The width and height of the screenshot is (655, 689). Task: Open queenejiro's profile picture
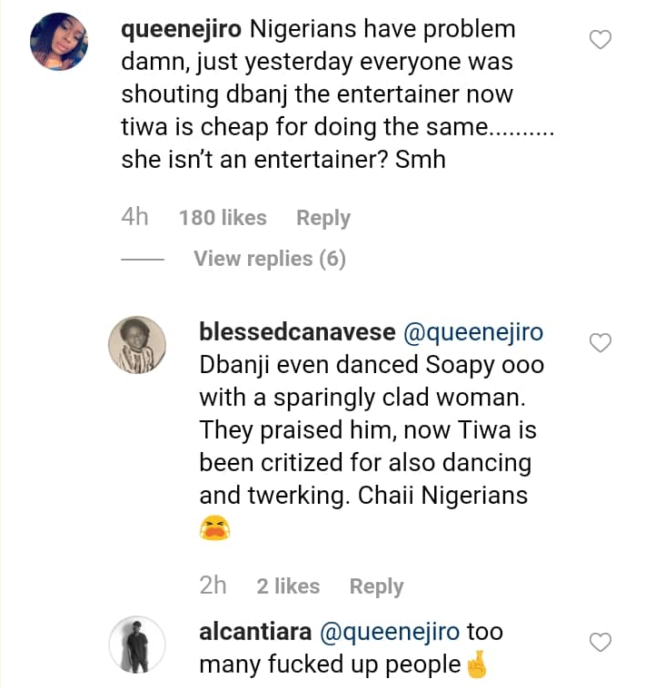coord(59,41)
